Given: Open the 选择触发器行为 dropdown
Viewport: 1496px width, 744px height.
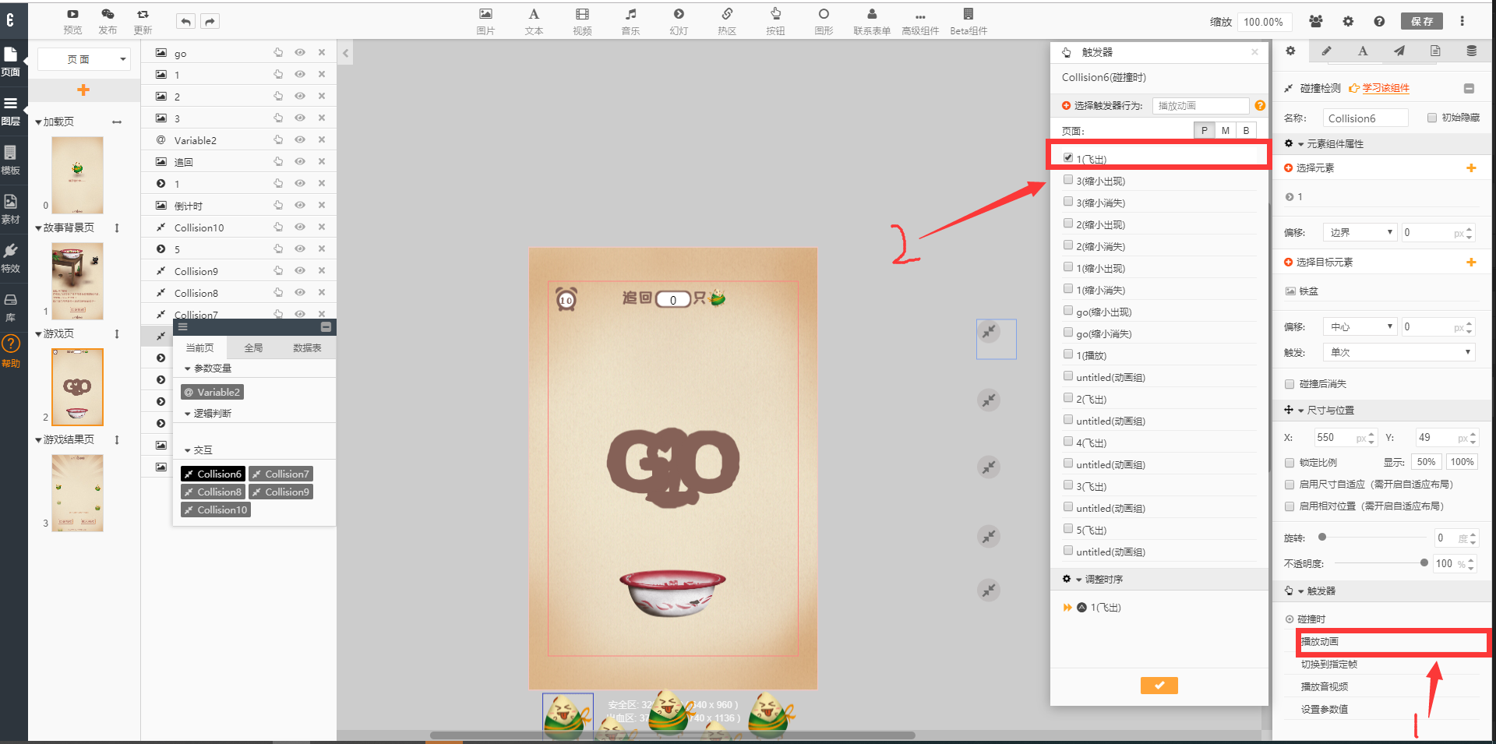Looking at the screenshot, I should coord(1201,105).
